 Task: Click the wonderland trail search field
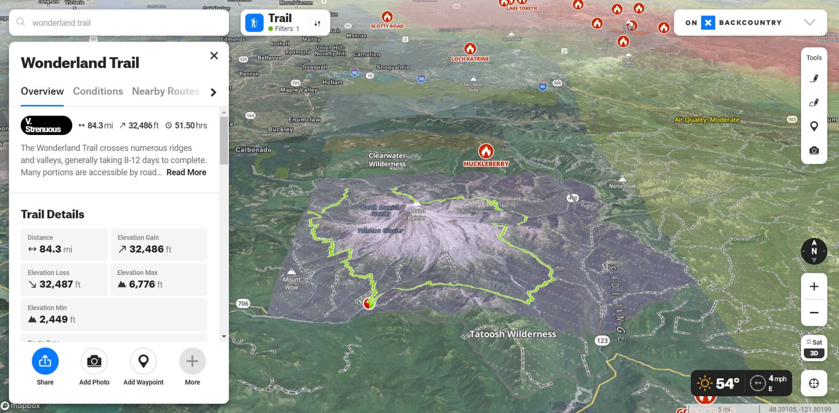(122, 22)
